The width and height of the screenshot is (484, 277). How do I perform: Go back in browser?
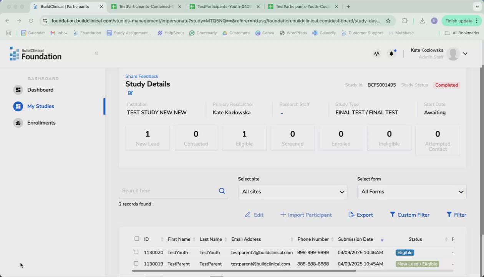(x=7, y=21)
